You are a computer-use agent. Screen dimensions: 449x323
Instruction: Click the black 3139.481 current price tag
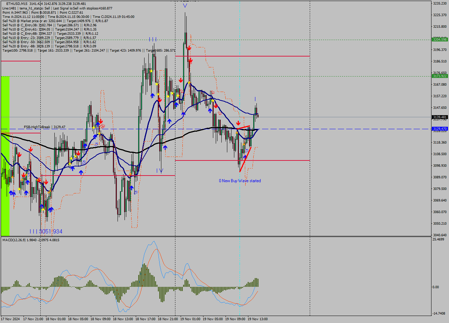click(x=440, y=117)
